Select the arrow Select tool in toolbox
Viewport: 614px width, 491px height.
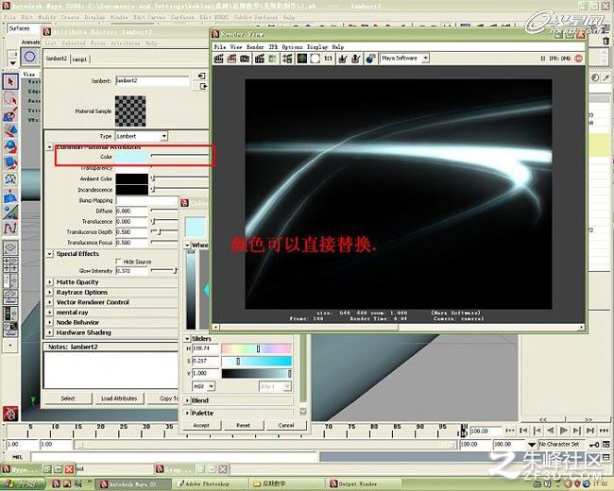click(10, 81)
